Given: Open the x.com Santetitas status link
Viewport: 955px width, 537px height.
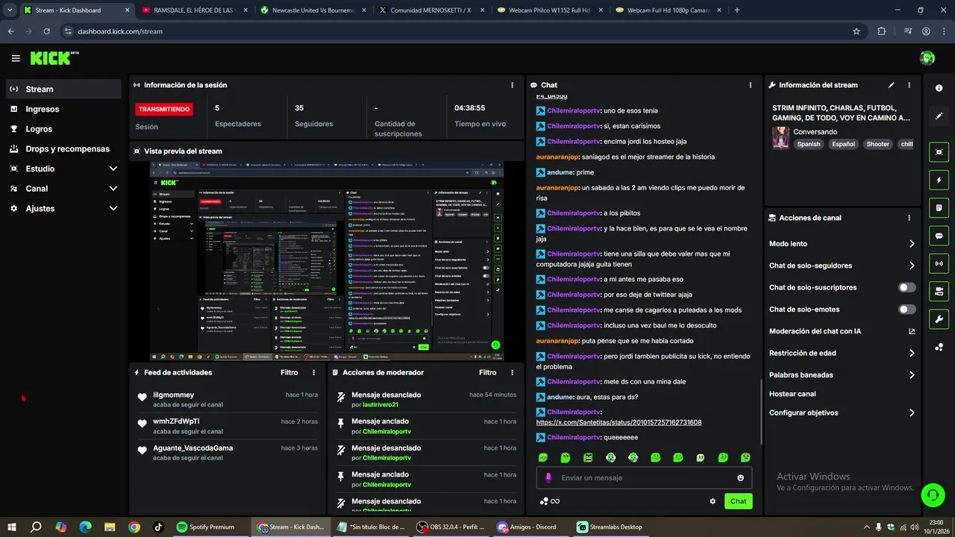Looking at the screenshot, I should point(619,422).
